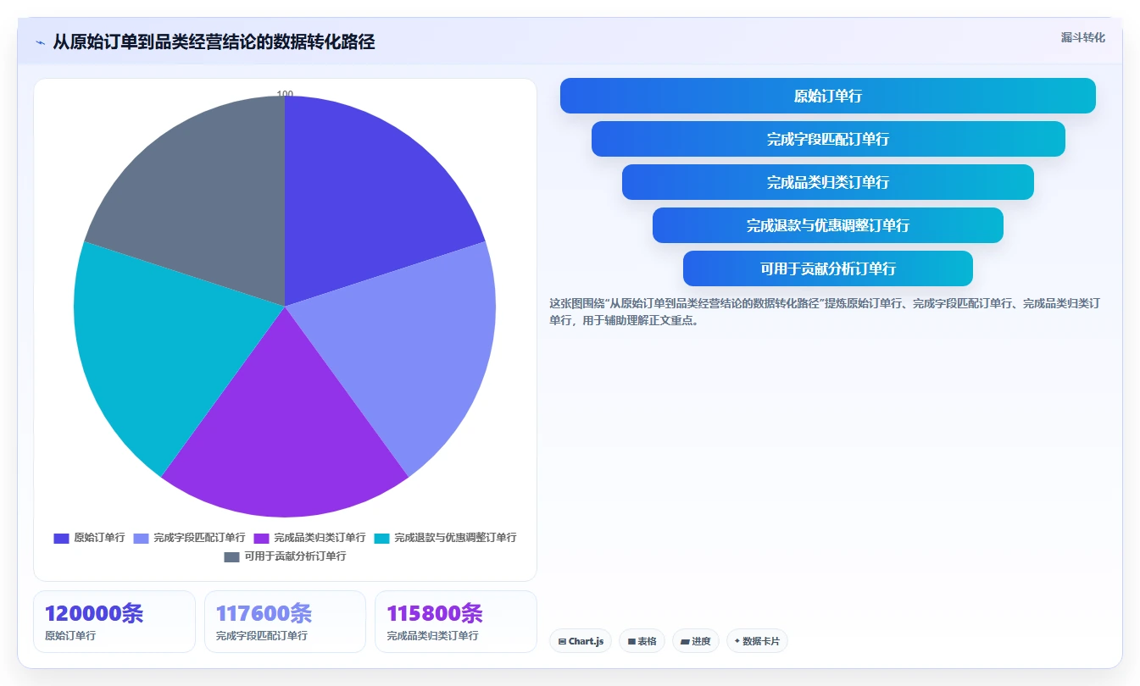Toggle the 完成退款与优惠调整订单行 legend swatch
The width and height of the screenshot is (1140, 686).
coord(381,538)
